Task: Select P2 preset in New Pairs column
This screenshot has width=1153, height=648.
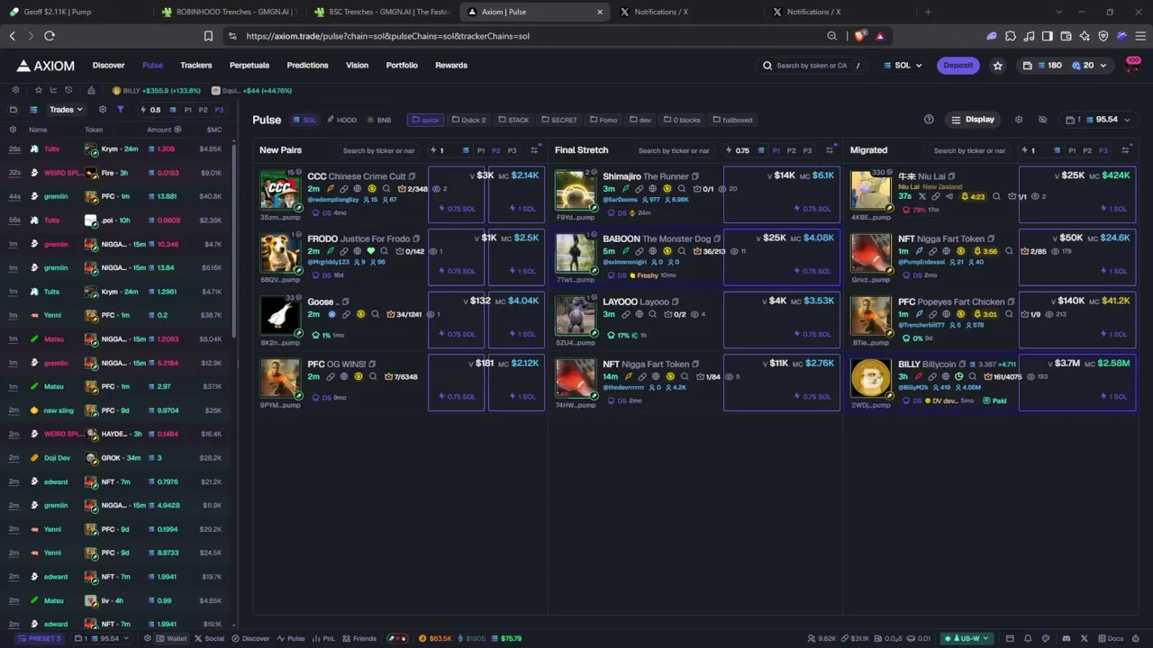Action: coord(496,150)
